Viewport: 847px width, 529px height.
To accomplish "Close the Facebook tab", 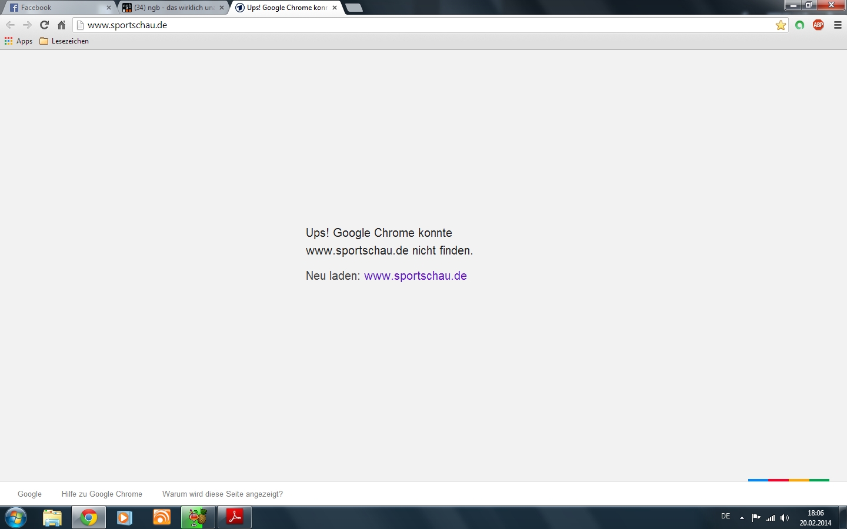I will [108, 8].
